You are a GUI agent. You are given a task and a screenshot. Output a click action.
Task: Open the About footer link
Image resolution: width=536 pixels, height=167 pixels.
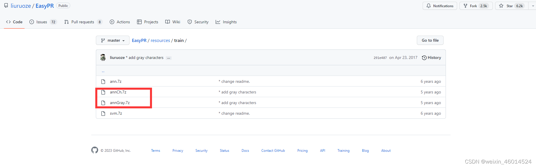click(386, 151)
